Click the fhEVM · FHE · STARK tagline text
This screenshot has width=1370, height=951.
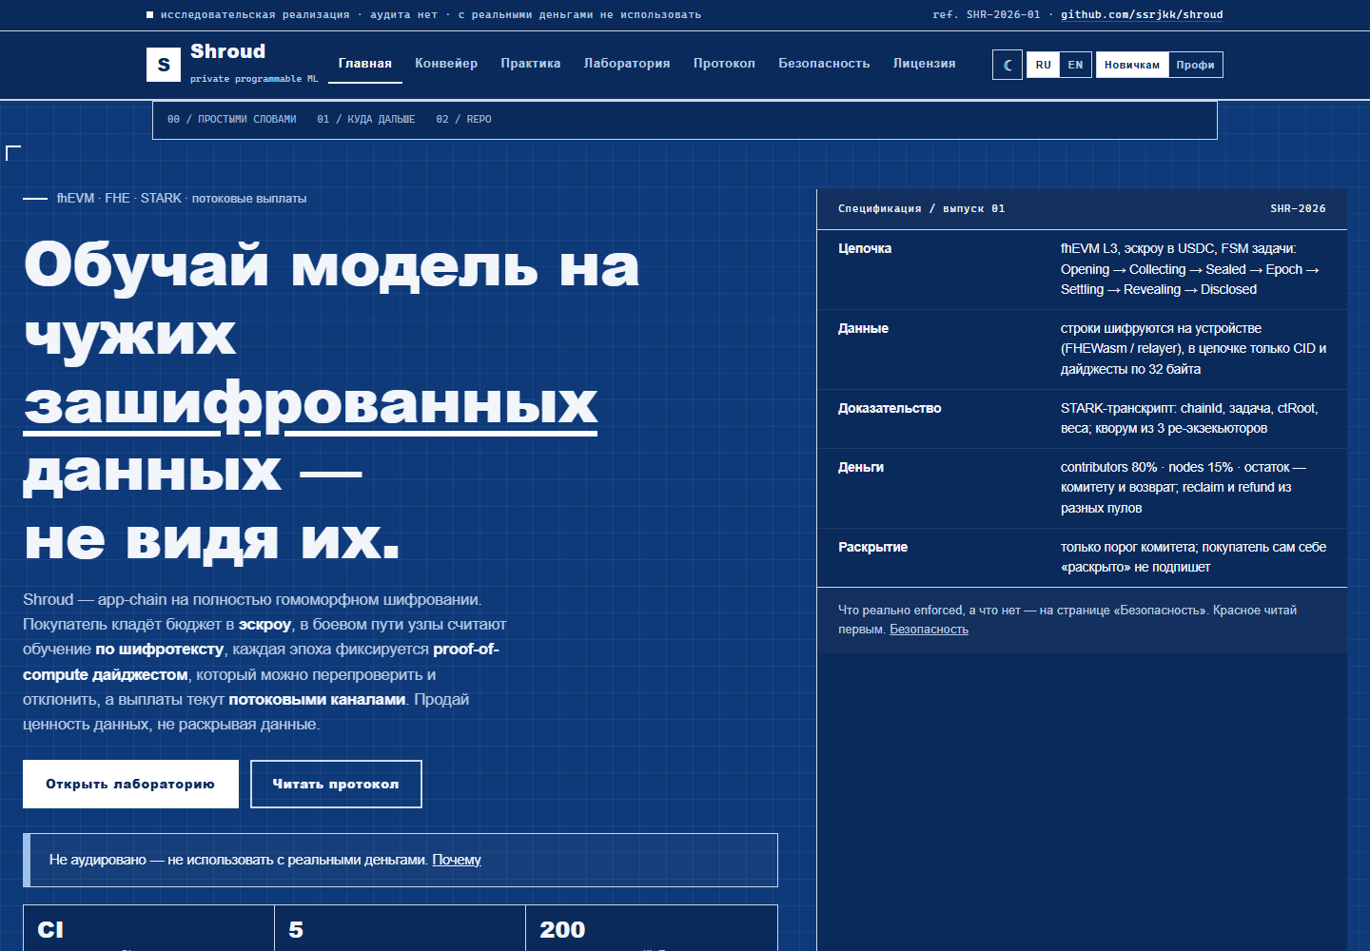[182, 198]
